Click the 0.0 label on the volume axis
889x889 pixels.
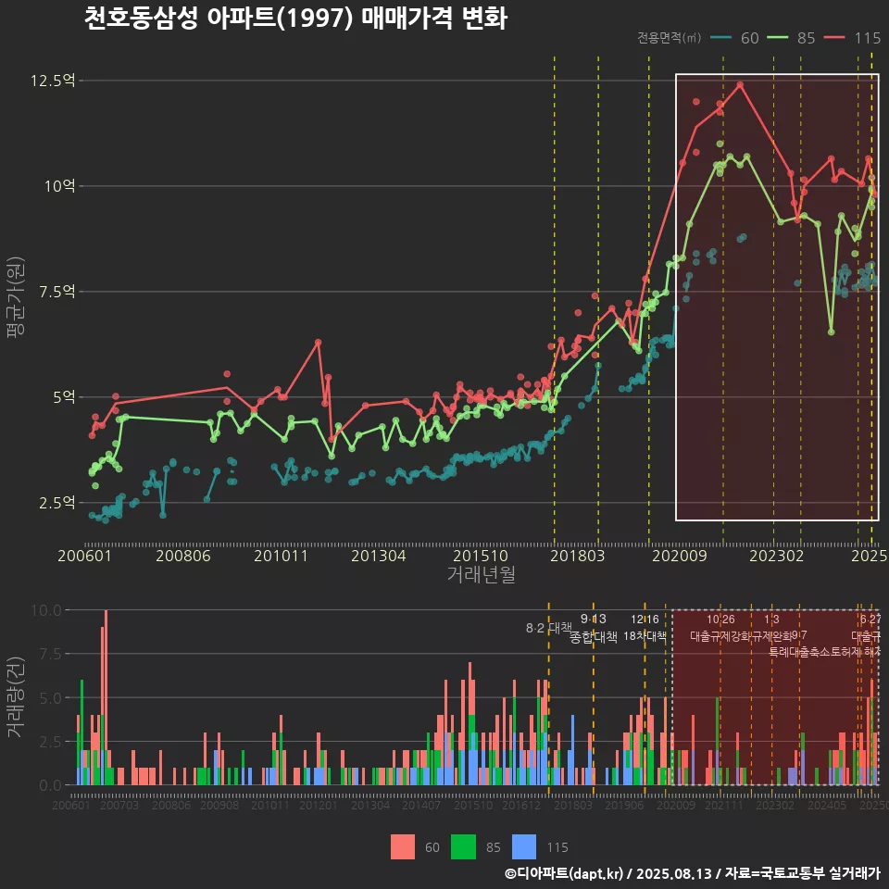[x=51, y=785]
